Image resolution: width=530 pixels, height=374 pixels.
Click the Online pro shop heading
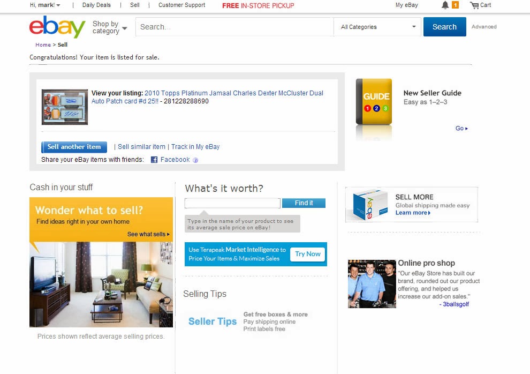(x=426, y=263)
